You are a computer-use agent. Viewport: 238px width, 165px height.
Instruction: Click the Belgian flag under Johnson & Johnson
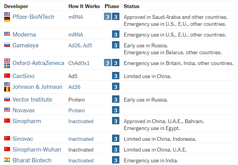[7, 89]
